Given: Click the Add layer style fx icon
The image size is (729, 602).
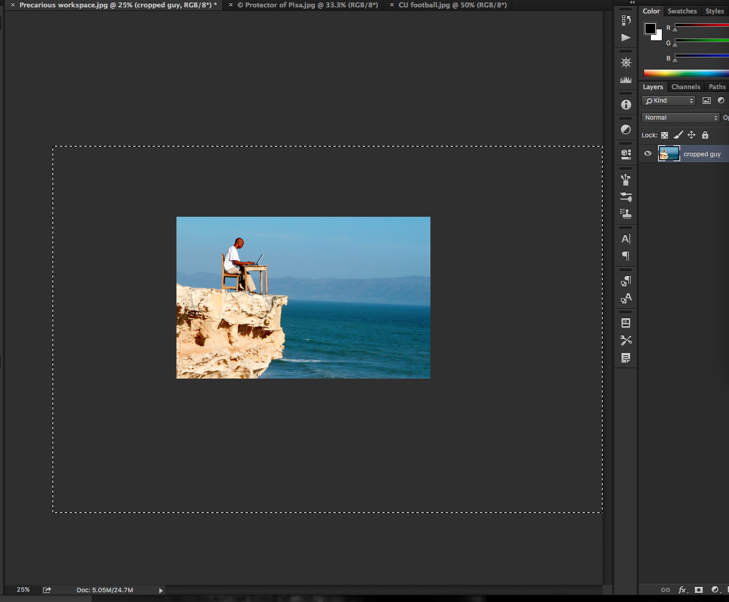Looking at the screenshot, I should (683, 590).
